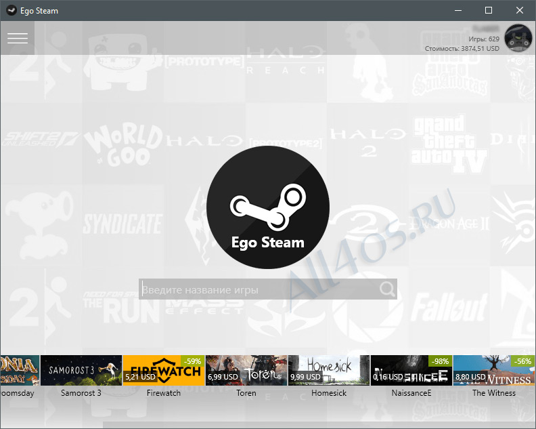Open the Firewatch game thumbnail
Image resolution: width=536 pixels, height=429 pixels.
tap(164, 370)
